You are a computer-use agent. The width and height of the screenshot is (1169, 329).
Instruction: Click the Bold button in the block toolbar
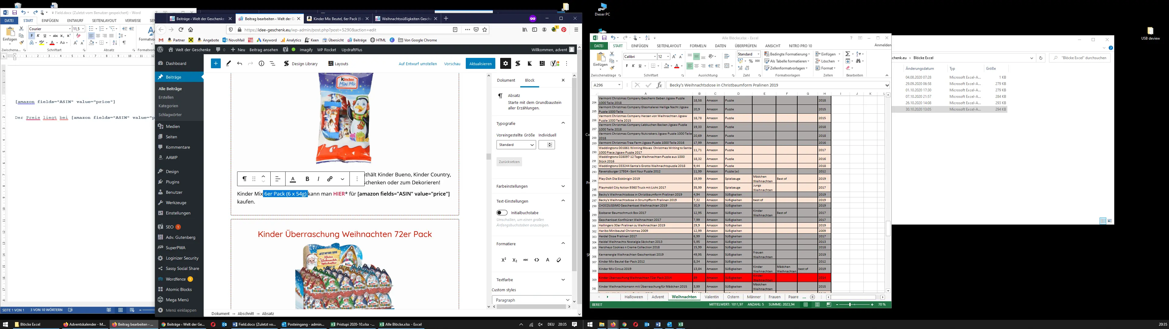coord(307,179)
